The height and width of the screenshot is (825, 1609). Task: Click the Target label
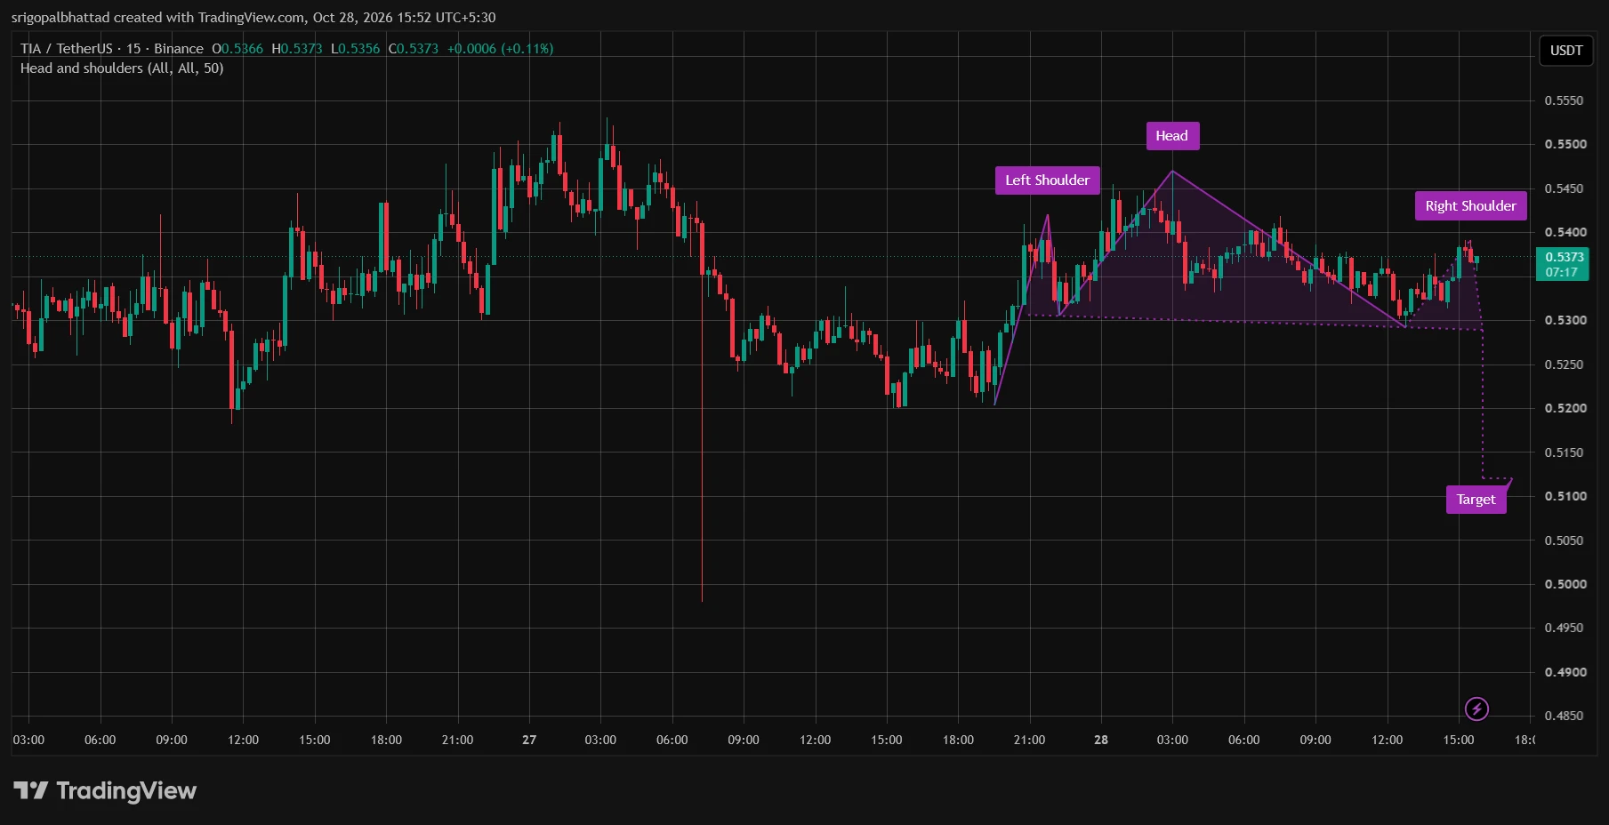point(1476,500)
